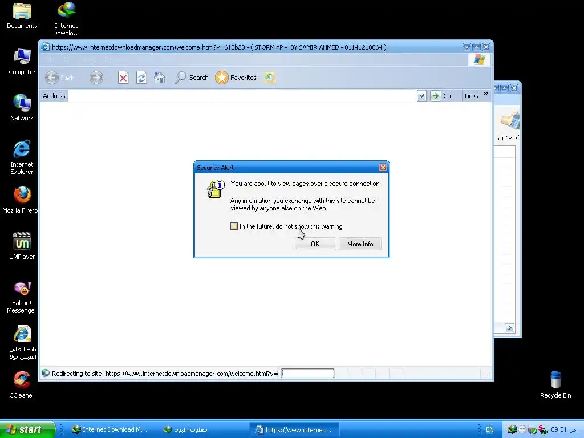Click the Forward arrow button in browser toolbar
The width and height of the screenshot is (584, 438).
click(x=96, y=78)
